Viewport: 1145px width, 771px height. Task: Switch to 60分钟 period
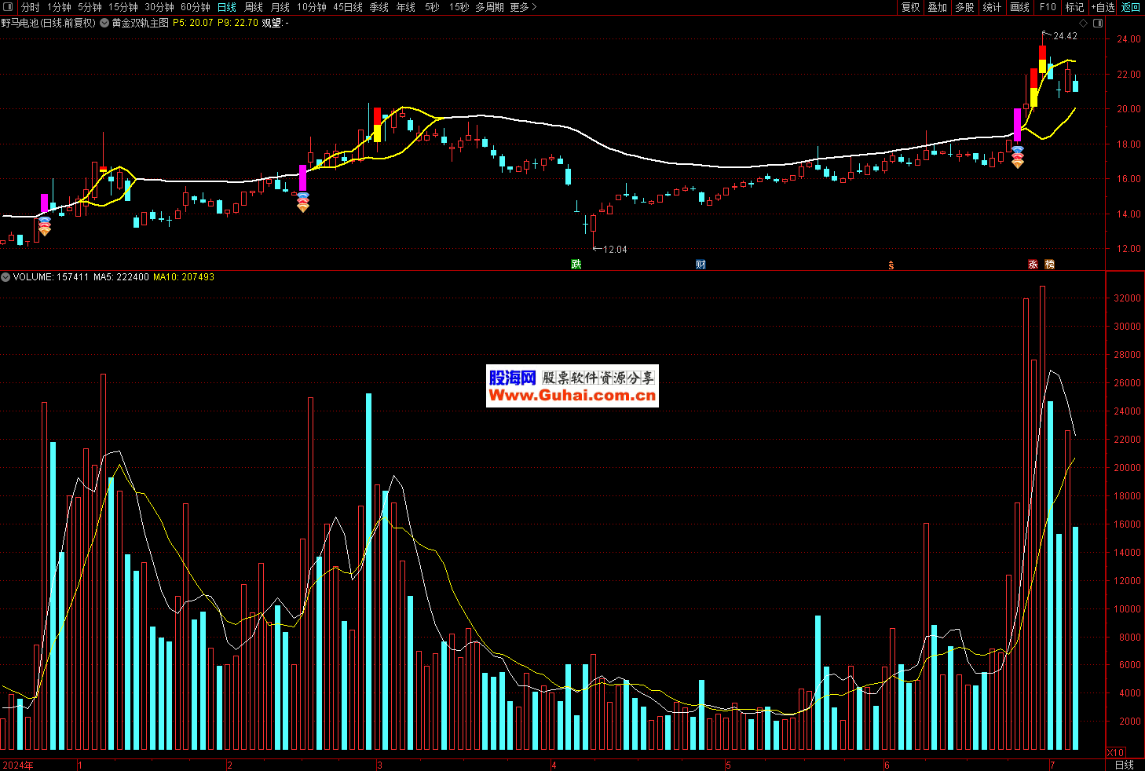[196, 7]
